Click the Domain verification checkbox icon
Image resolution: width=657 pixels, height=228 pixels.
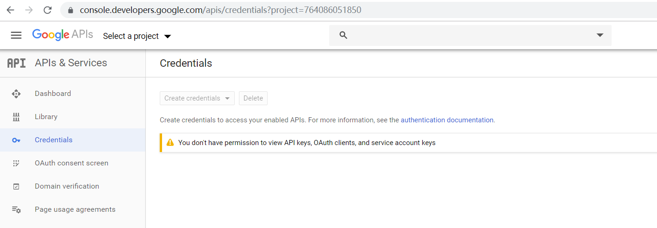pos(16,186)
